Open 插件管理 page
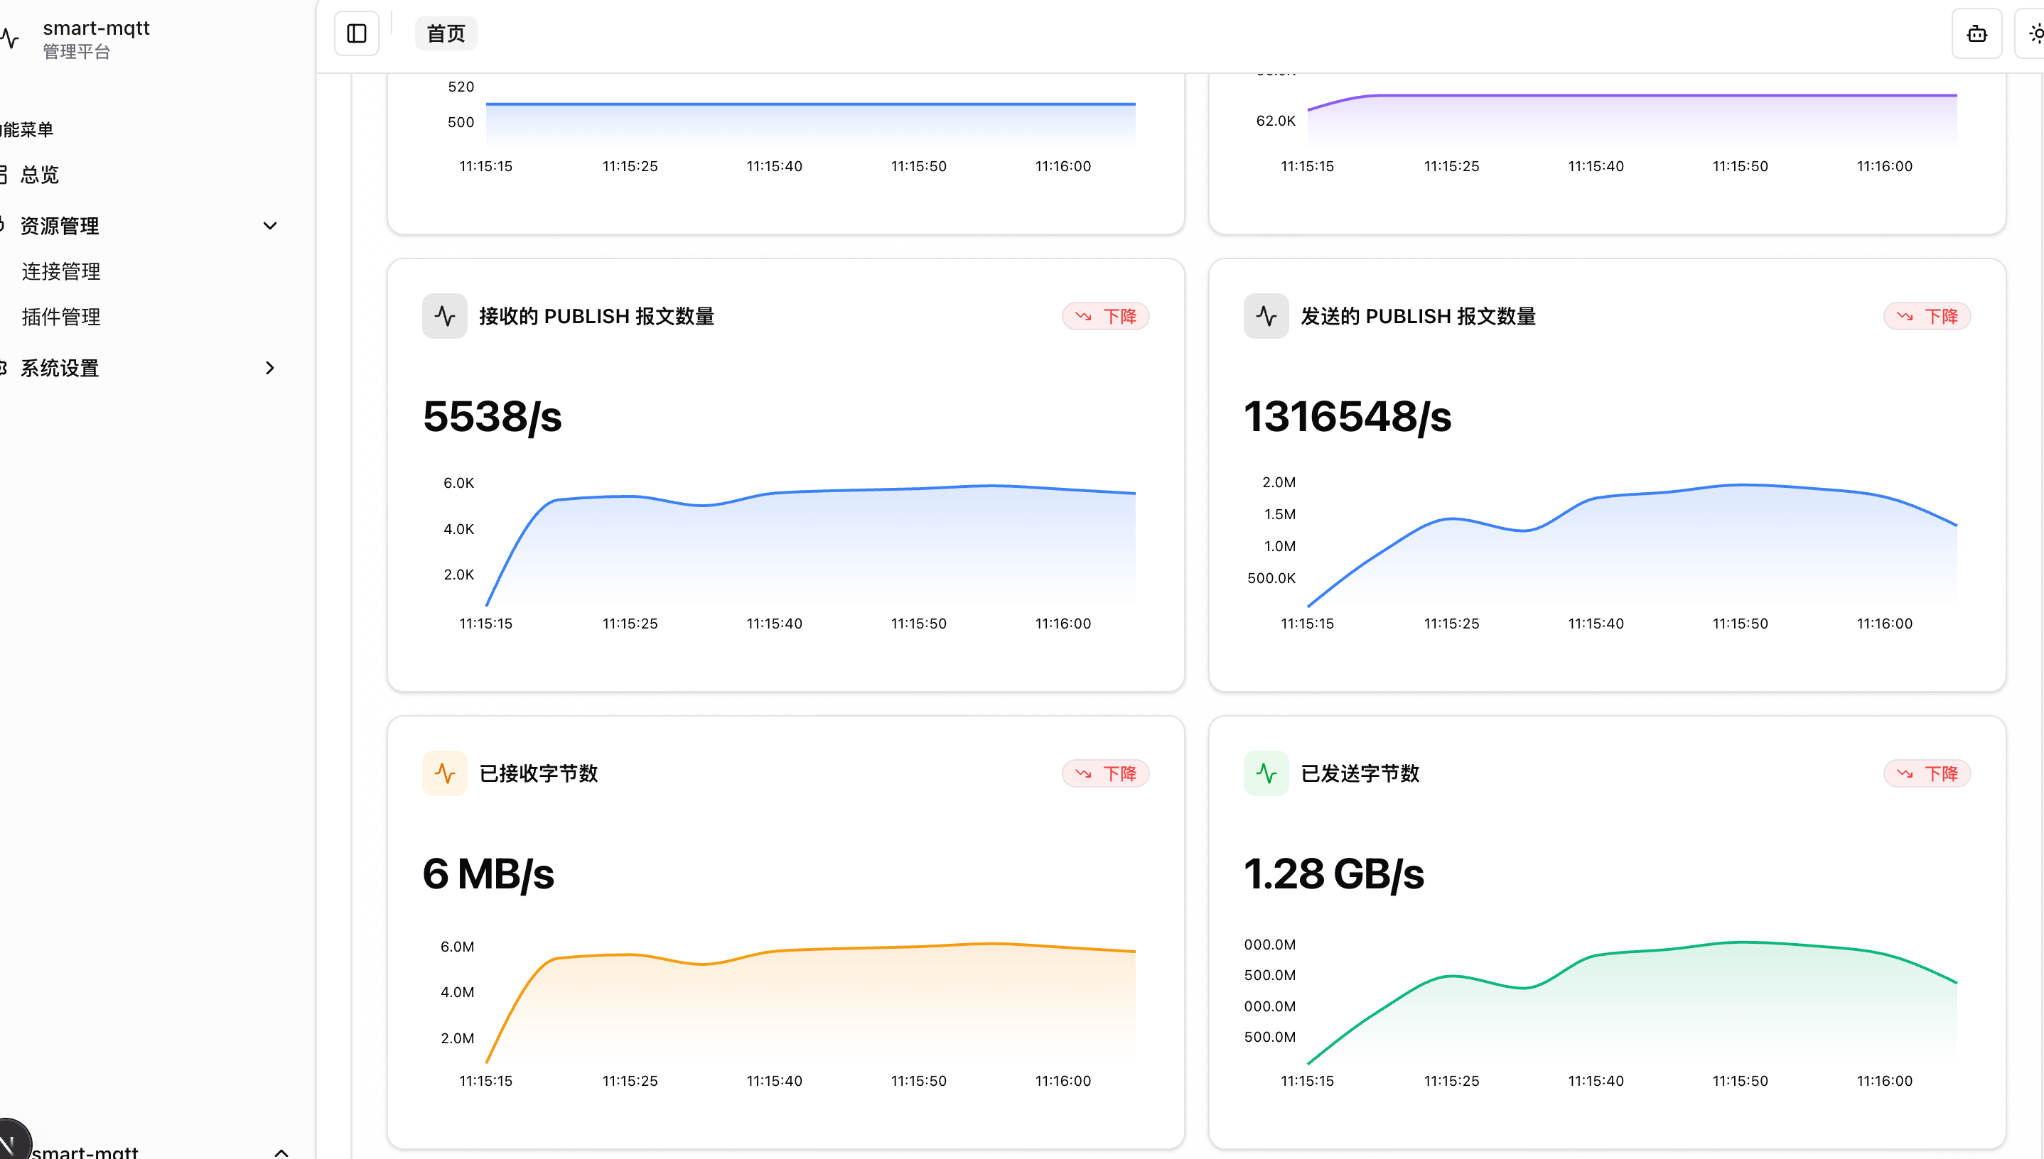The width and height of the screenshot is (2044, 1159). (x=61, y=317)
